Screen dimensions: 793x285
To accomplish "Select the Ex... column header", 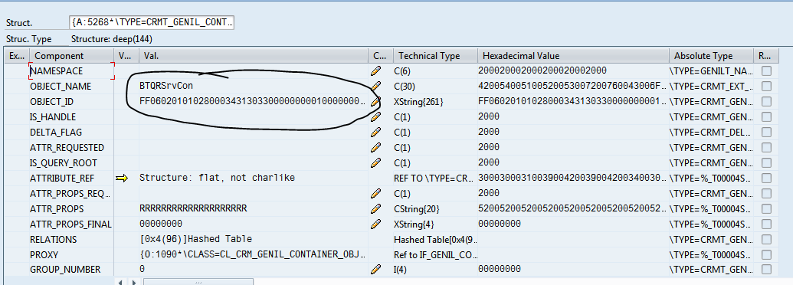I will [17, 56].
